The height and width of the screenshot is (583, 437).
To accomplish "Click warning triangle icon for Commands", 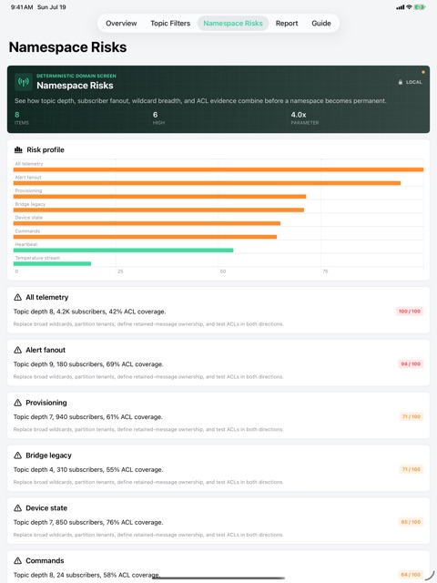I will 18,561.
